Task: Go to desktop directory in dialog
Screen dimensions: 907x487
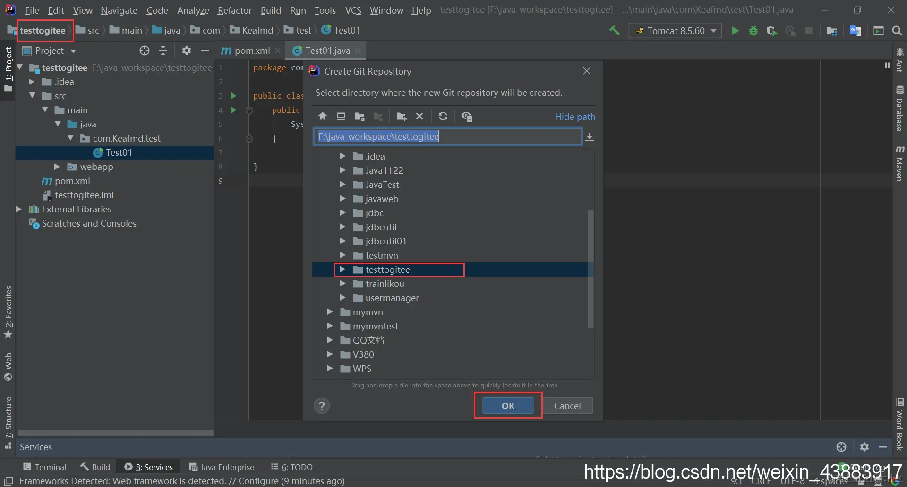Action: 341,116
